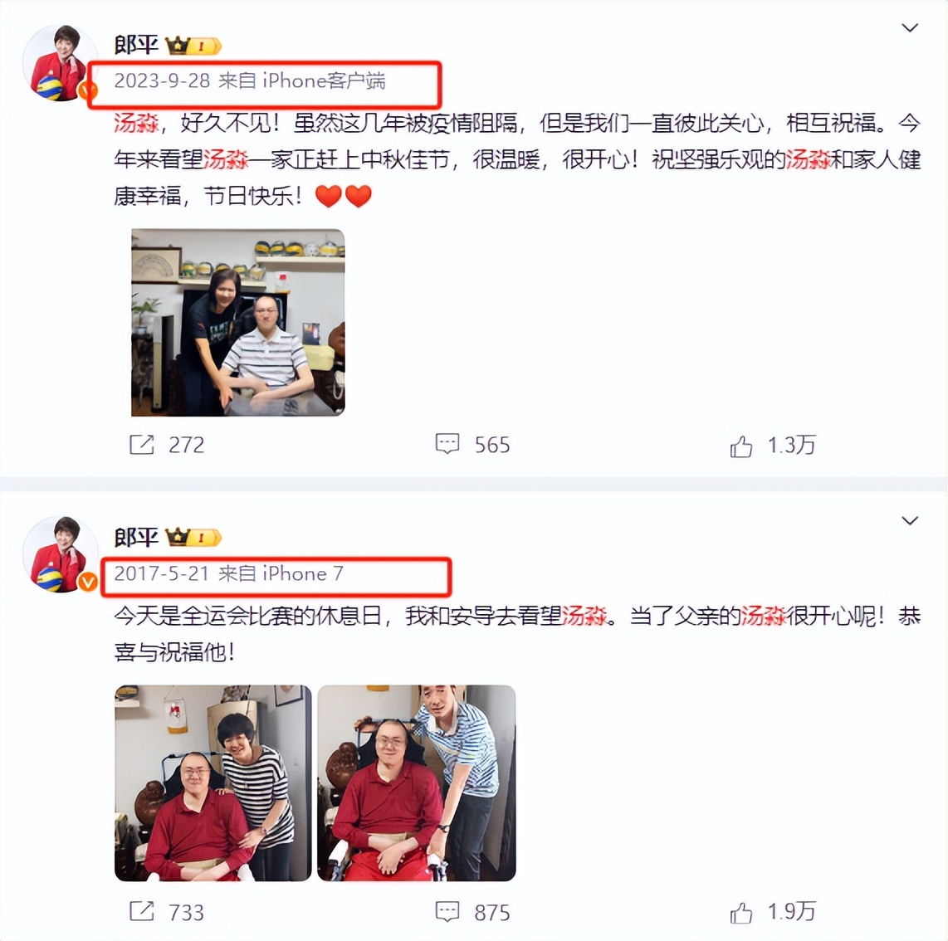
Task: Expand the chevron menu on the 2017 post
Action: tap(910, 520)
